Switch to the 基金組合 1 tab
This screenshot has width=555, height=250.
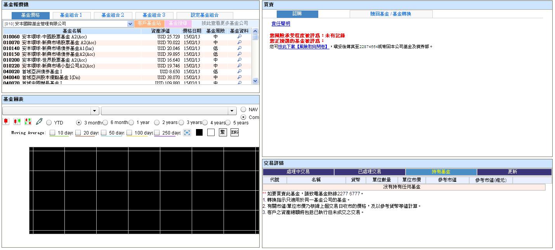[x=71, y=15]
